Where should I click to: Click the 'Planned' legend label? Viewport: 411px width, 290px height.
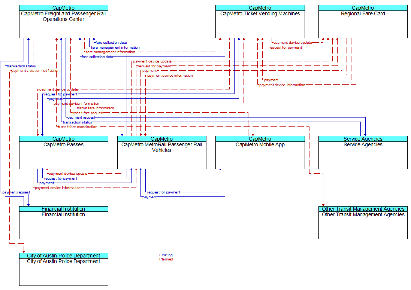pos(166,259)
